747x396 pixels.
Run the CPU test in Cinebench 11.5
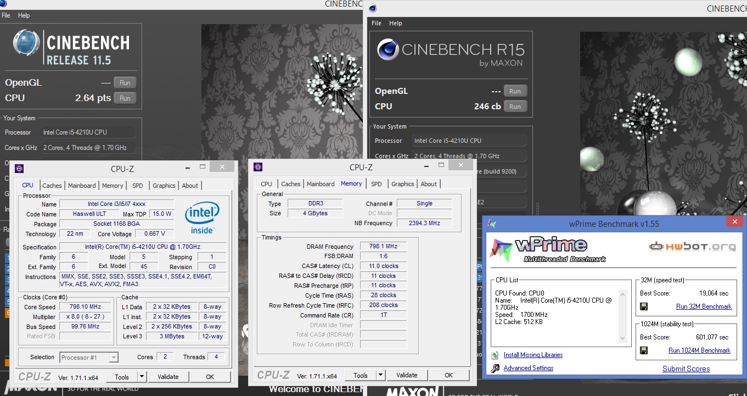coord(125,98)
